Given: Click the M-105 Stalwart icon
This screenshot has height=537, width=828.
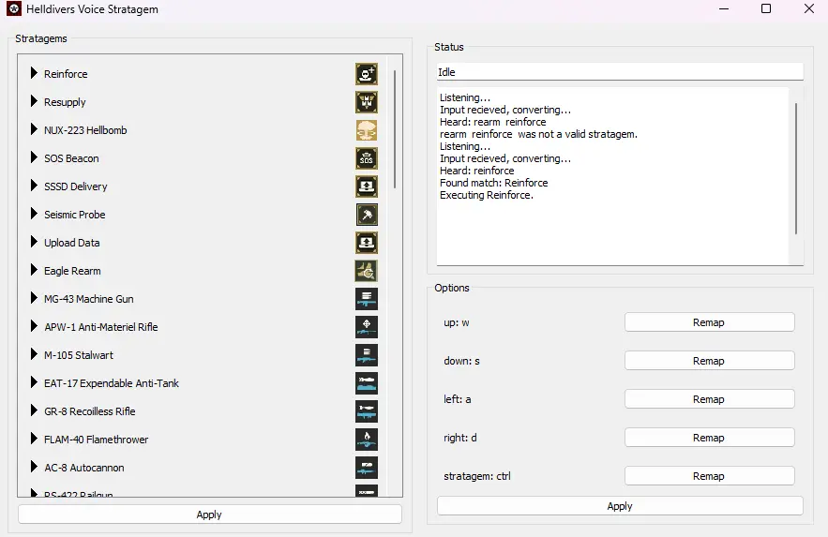Looking at the screenshot, I should point(367,355).
